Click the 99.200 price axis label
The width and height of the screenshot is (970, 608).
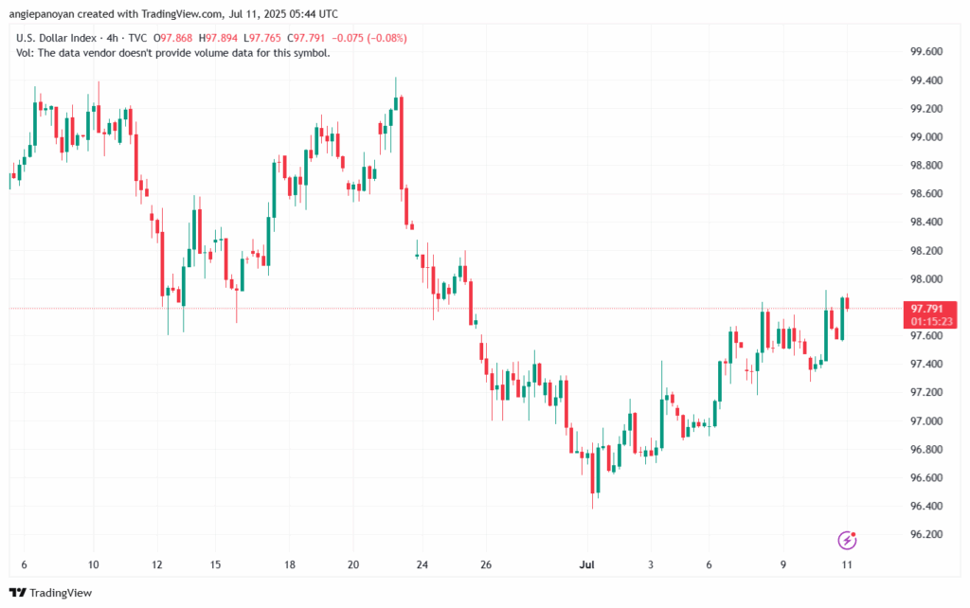coord(926,109)
